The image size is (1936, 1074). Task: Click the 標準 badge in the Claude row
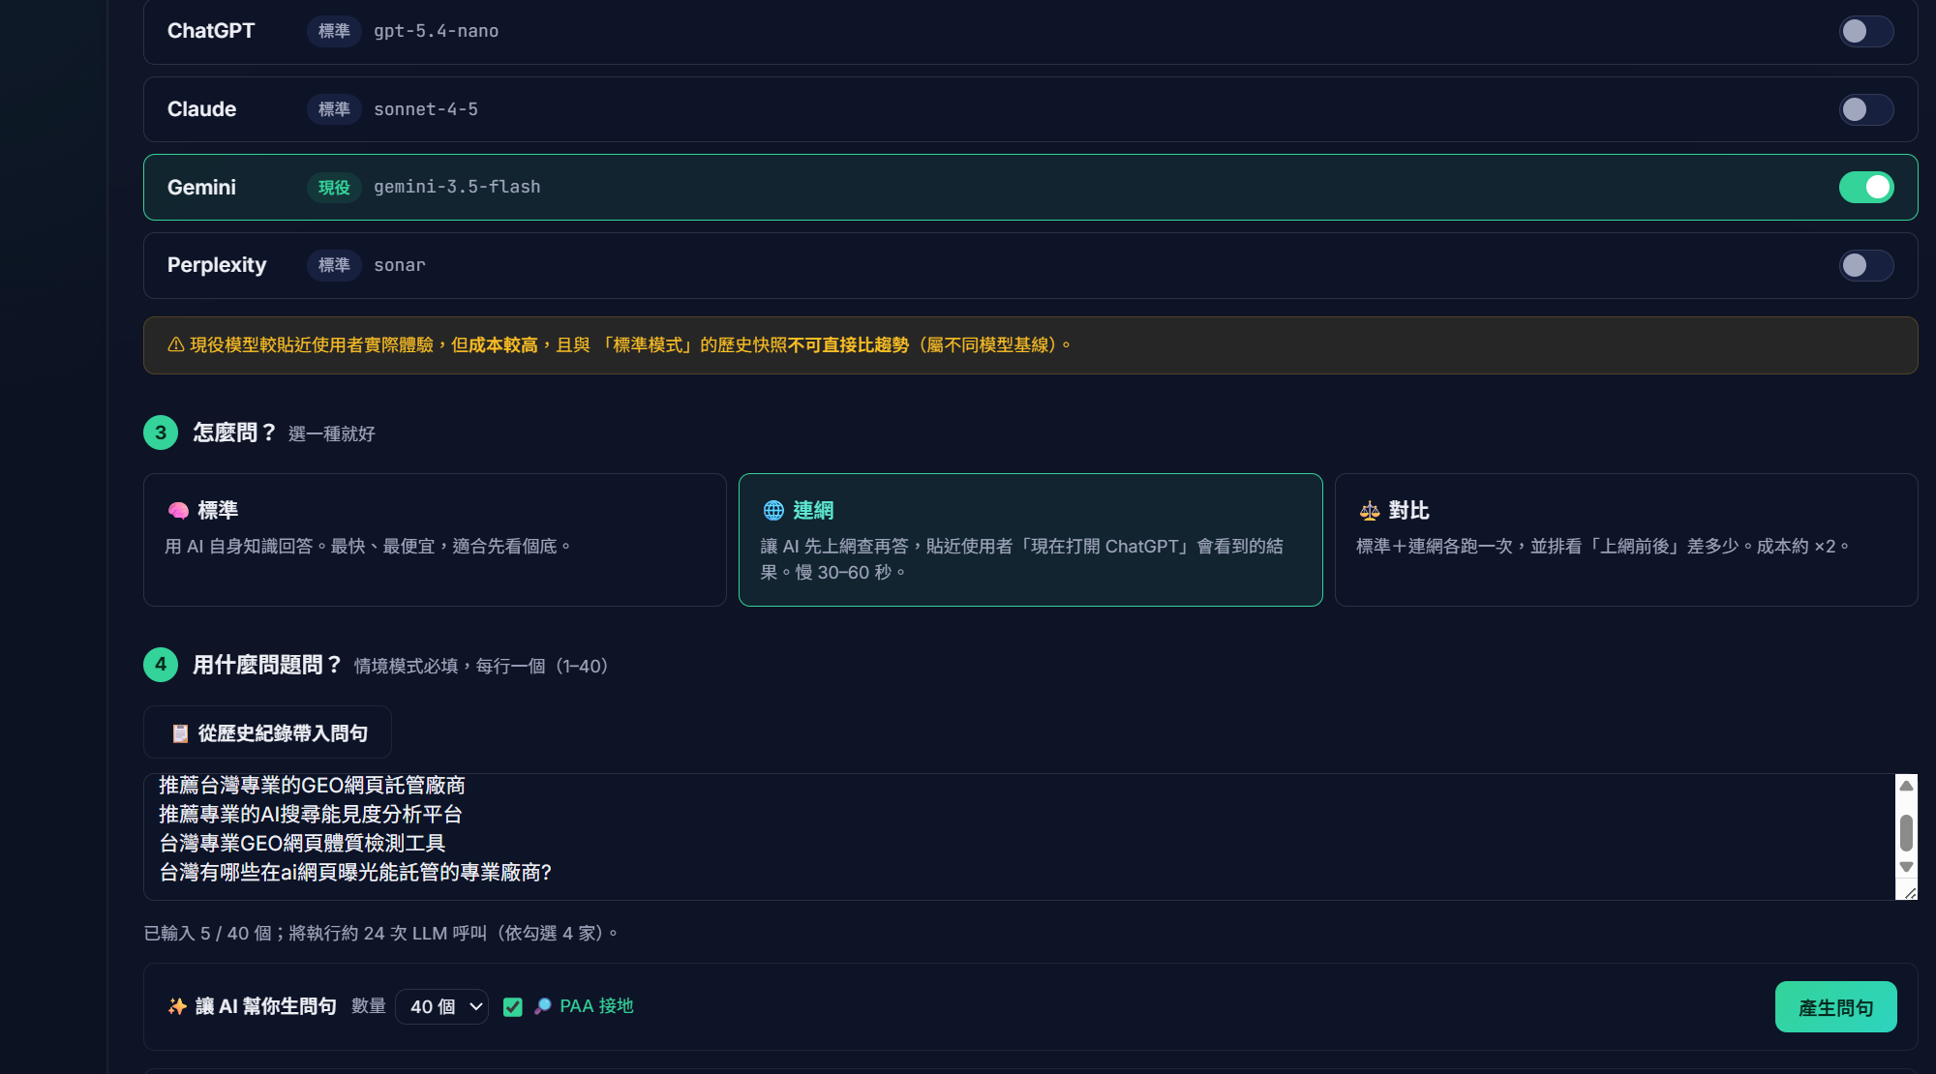coord(334,109)
